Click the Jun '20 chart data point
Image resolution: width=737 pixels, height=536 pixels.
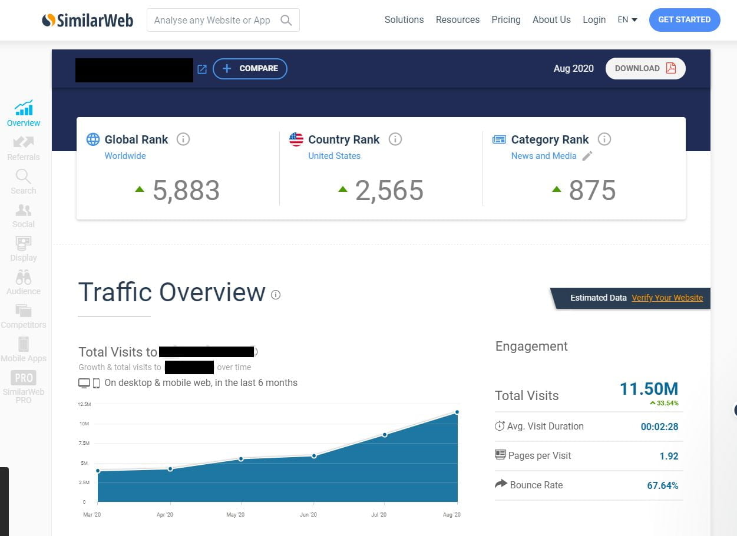[x=314, y=456]
